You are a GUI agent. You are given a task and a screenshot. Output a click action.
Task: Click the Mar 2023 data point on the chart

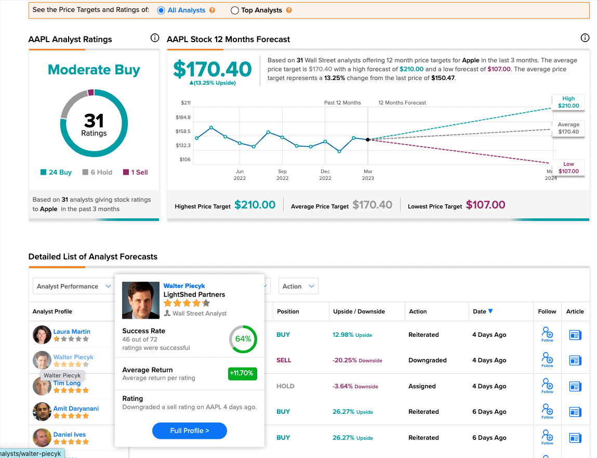coord(368,140)
